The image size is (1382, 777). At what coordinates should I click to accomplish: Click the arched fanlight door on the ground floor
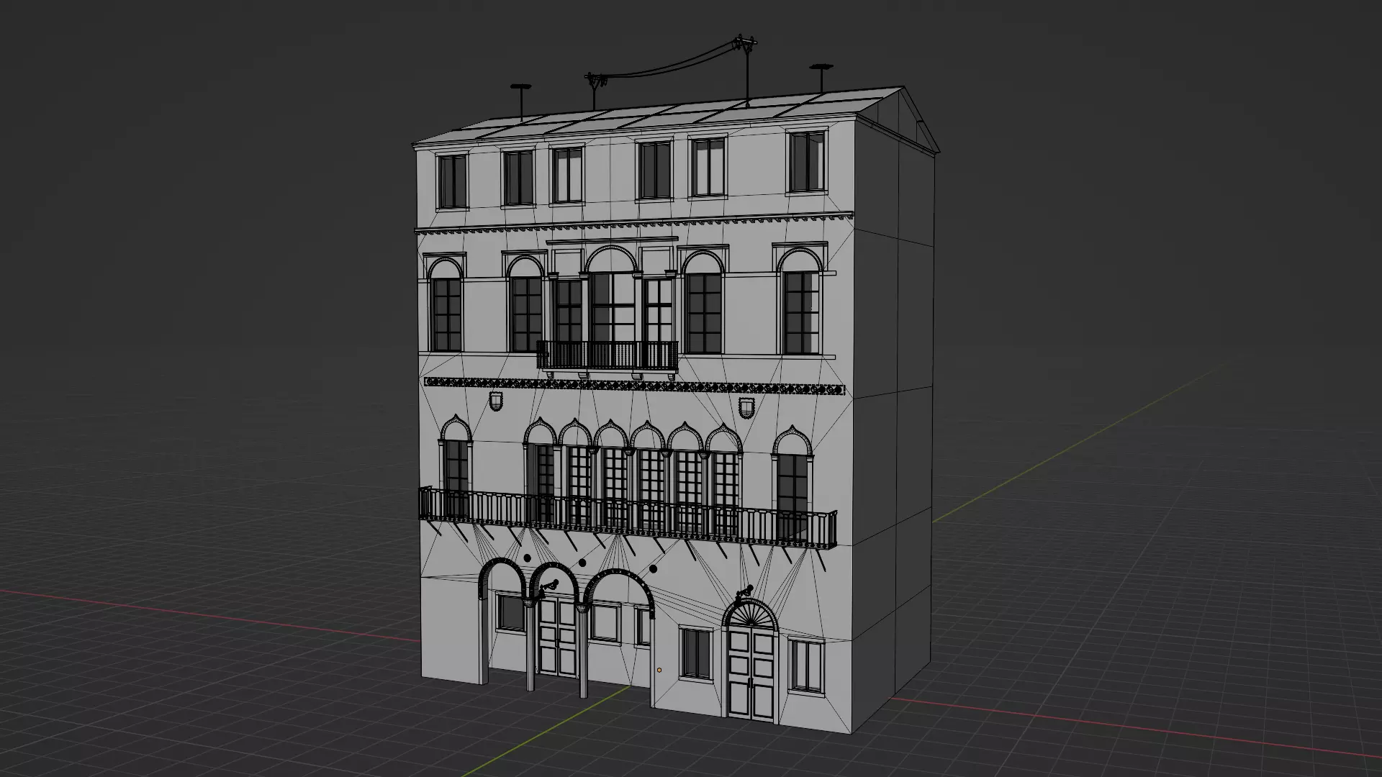click(751, 659)
